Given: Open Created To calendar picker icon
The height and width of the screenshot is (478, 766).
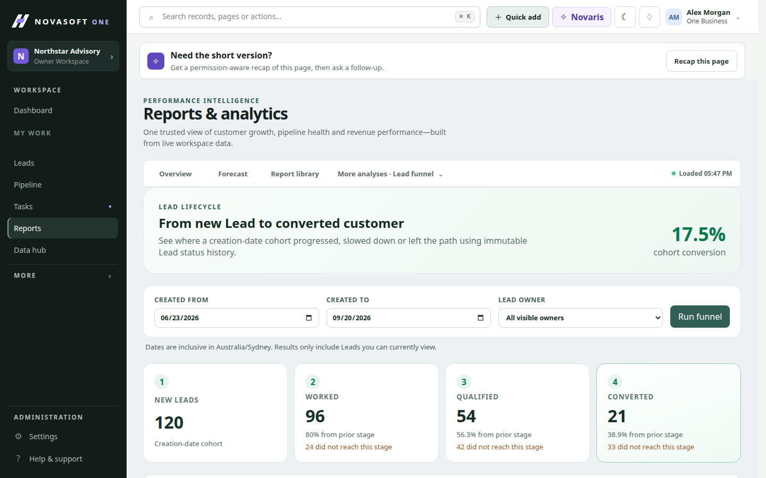Looking at the screenshot, I should pos(480,318).
